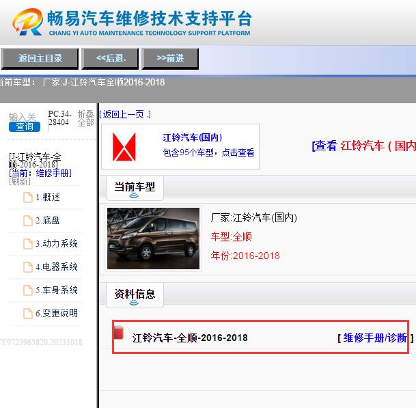Open tree item 3.动力系统
The width and height of the screenshot is (416, 408).
coord(57,243)
